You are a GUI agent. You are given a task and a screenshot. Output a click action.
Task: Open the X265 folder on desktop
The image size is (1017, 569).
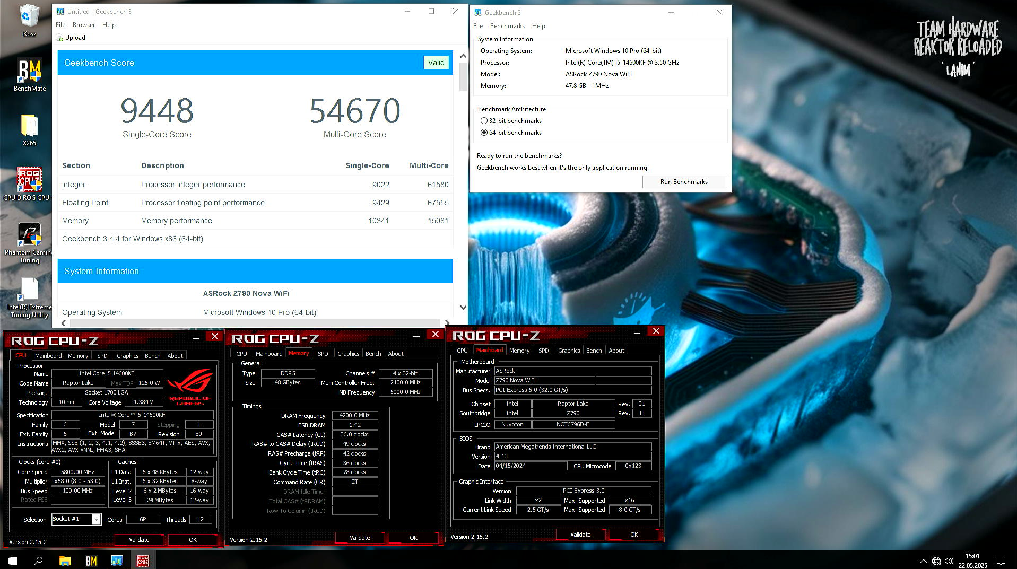click(29, 130)
